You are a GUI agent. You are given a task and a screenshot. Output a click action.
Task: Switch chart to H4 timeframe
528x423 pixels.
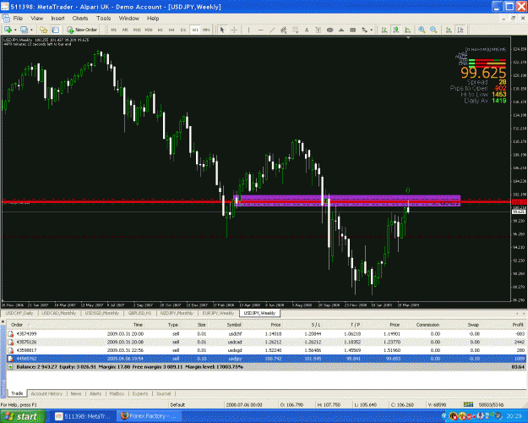171,30
